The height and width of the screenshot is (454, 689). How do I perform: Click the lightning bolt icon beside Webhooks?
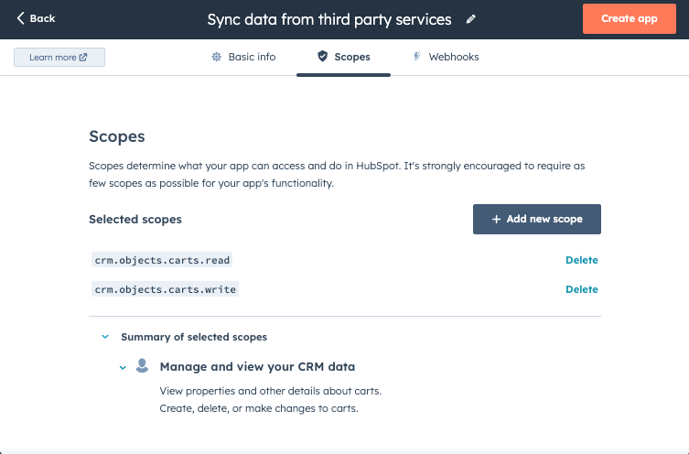click(x=418, y=57)
